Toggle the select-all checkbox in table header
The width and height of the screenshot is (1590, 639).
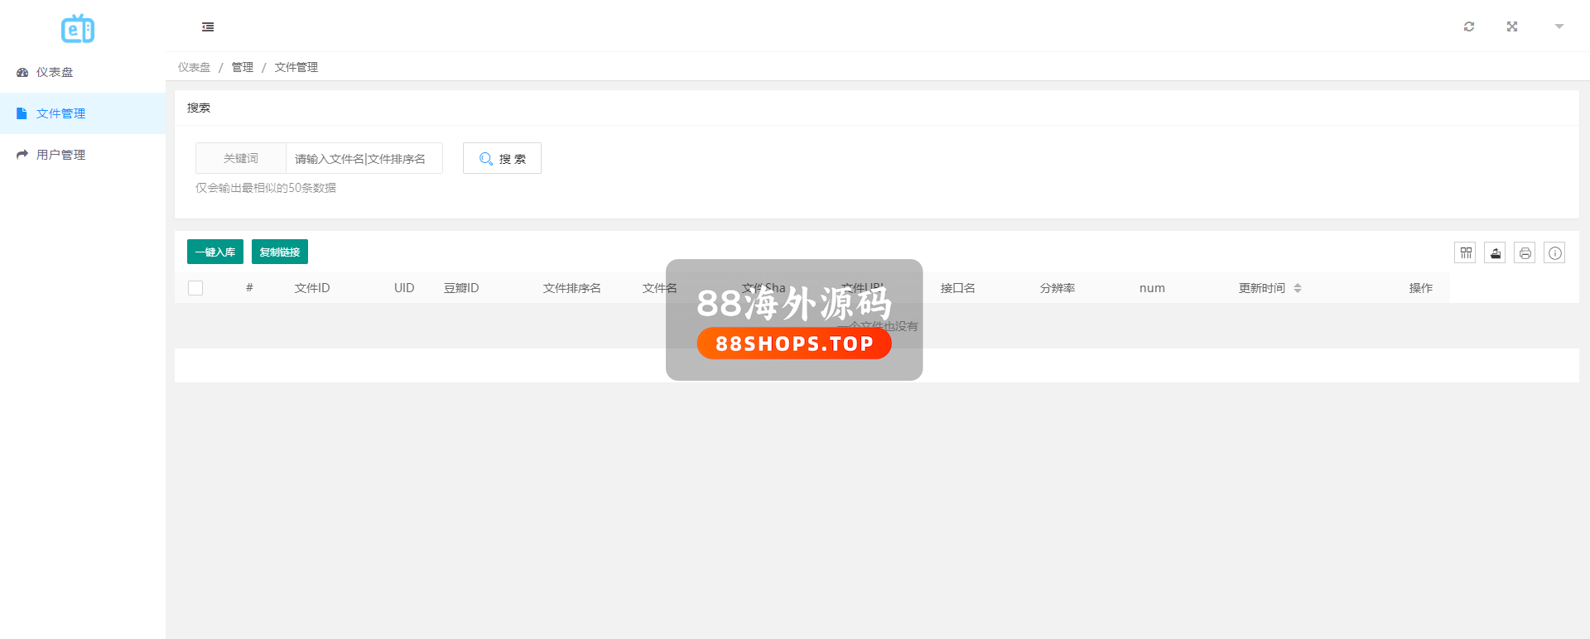point(195,288)
